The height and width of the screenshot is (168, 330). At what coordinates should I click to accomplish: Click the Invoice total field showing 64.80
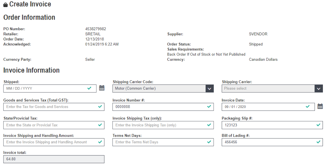(53, 159)
